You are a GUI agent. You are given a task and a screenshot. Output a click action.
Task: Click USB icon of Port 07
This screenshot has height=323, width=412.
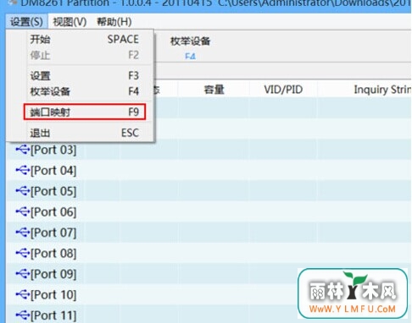[x=23, y=233]
